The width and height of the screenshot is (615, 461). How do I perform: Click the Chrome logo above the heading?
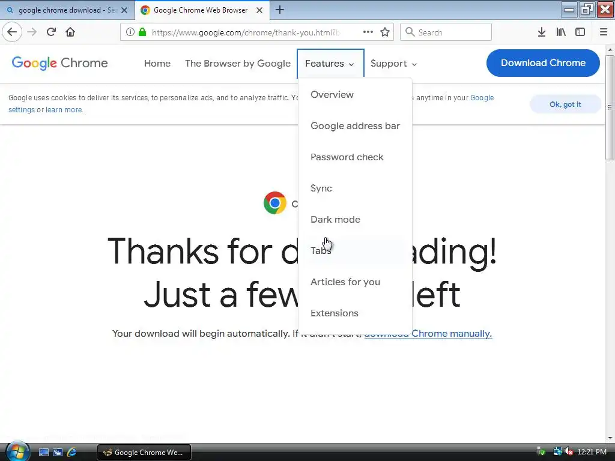[275, 203]
